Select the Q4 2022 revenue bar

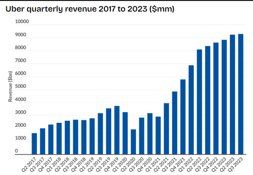[216, 99]
